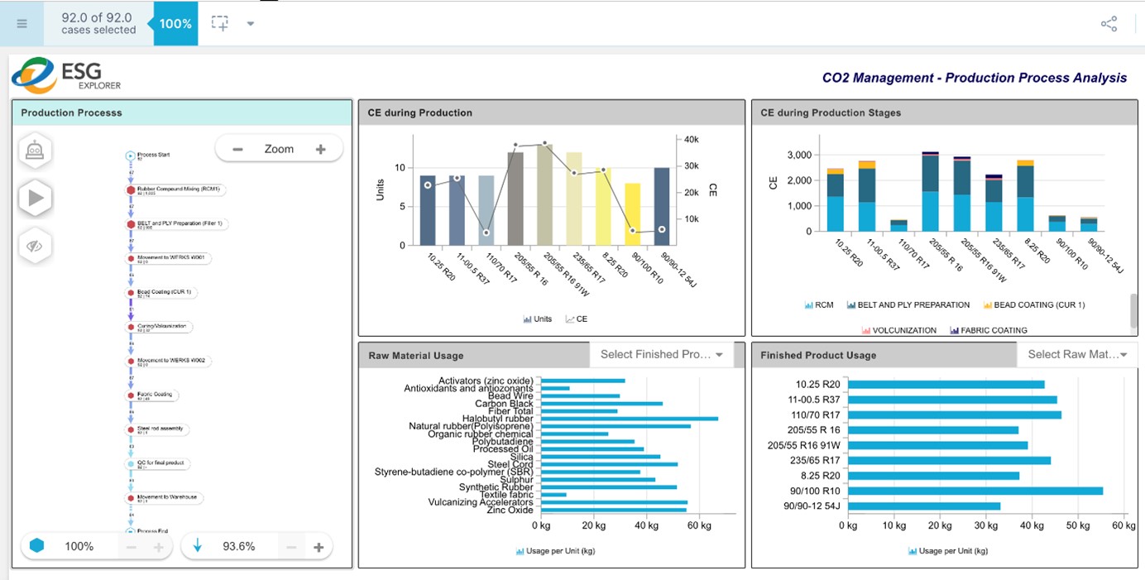Click the stages chart legend scrollbar

tap(1134, 310)
